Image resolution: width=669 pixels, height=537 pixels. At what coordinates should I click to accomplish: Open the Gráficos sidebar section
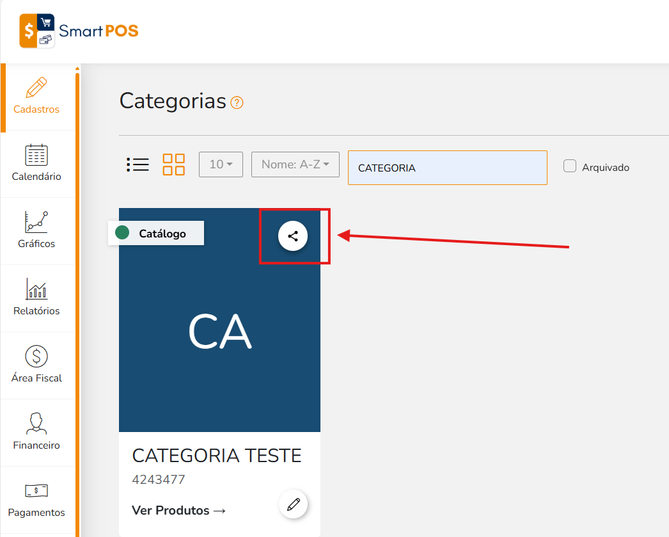click(x=36, y=230)
